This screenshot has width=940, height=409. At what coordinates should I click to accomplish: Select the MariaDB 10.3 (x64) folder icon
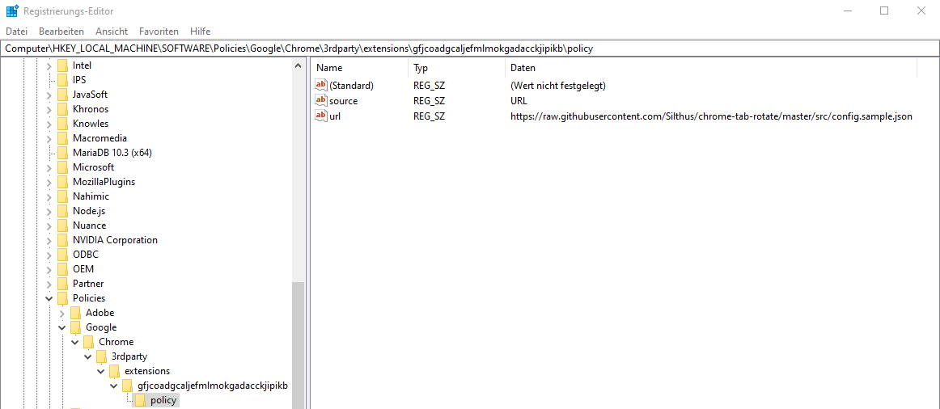(62, 153)
